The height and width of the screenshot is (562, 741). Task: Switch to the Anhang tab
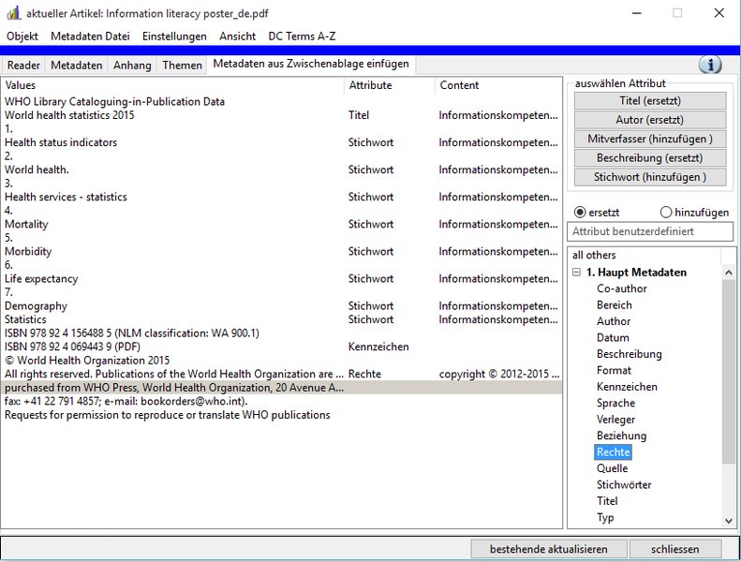pyautogui.click(x=132, y=66)
